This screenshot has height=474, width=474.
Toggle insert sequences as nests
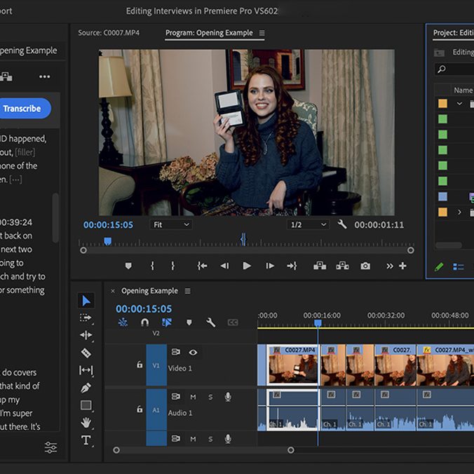(123, 323)
